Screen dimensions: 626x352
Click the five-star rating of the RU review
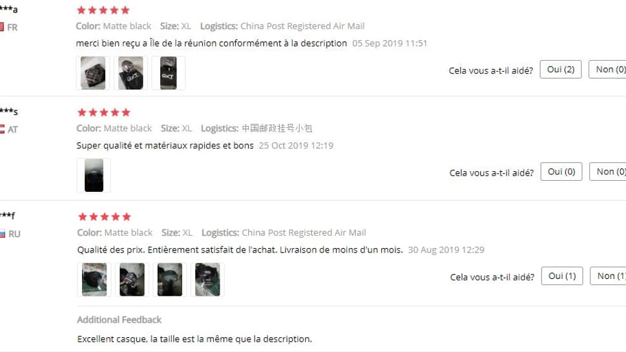[105, 217]
